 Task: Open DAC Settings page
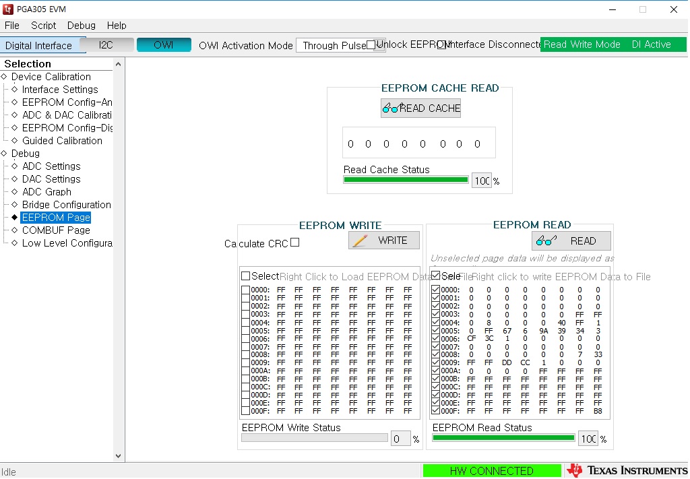click(x=51, y=179)
